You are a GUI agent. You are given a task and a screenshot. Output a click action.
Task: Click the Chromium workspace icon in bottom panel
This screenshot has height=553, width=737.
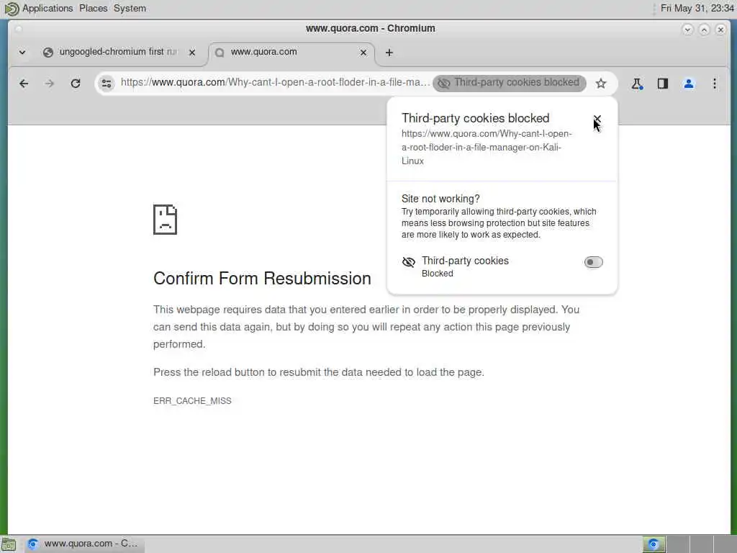654,544
